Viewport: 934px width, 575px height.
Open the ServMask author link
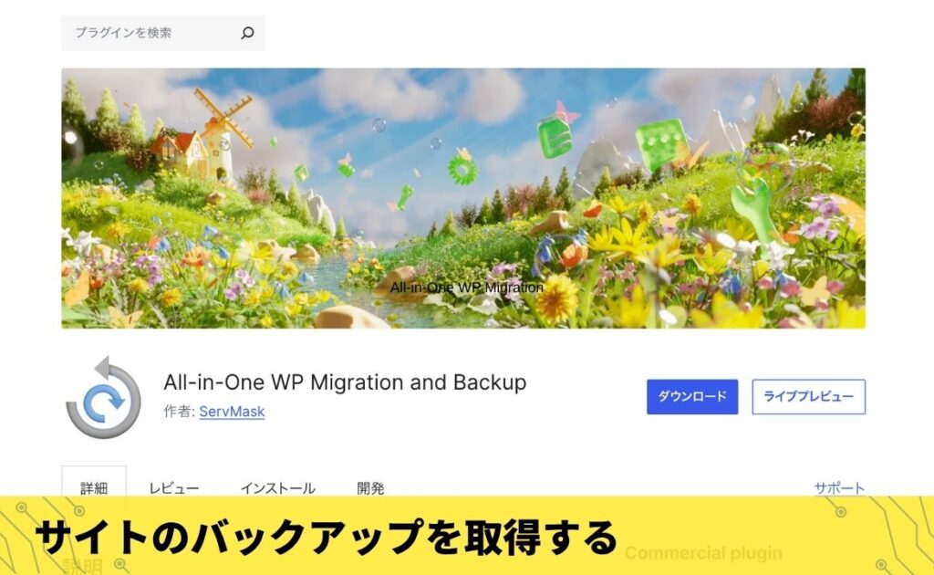tap(232, 411)
